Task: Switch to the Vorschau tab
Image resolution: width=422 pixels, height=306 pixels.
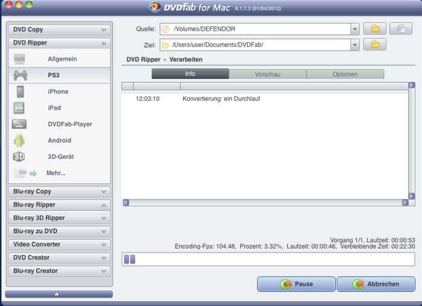Action: click(268, 74)
